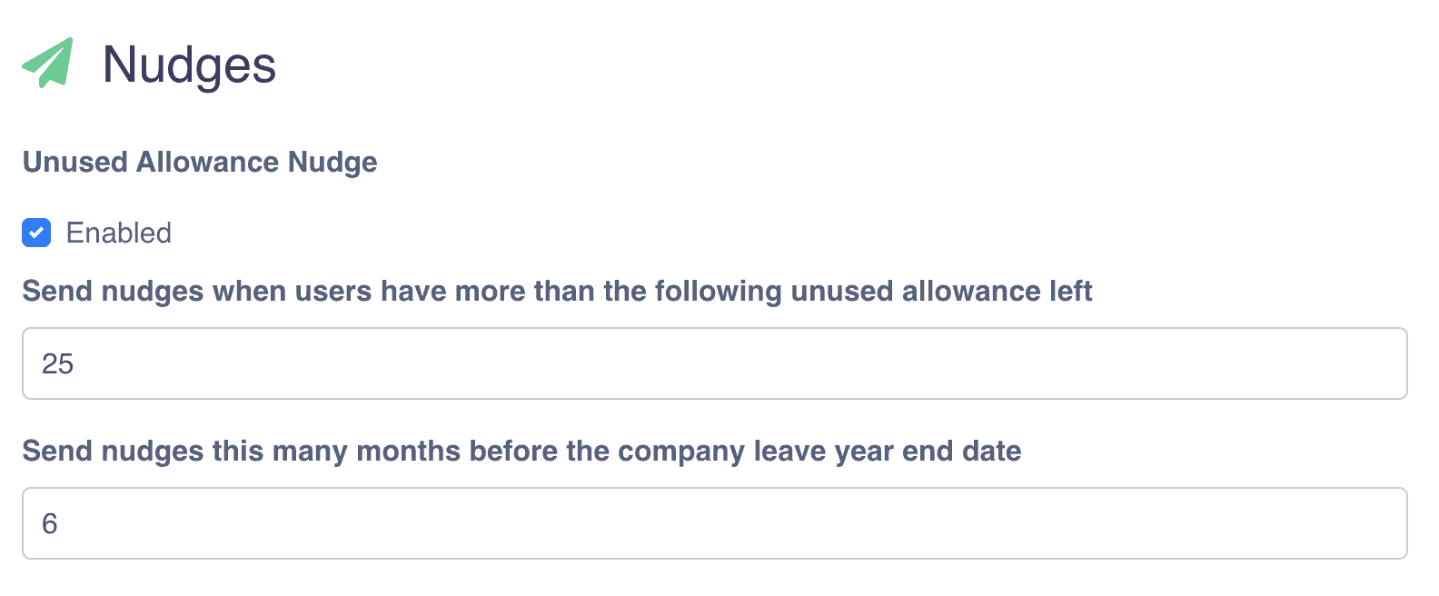1439x596 pixels.
Task: Click inside the unused allowance threshold text box
Action: tap(714, 363)
